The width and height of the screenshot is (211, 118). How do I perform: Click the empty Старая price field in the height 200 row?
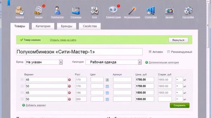click(165, 99)
